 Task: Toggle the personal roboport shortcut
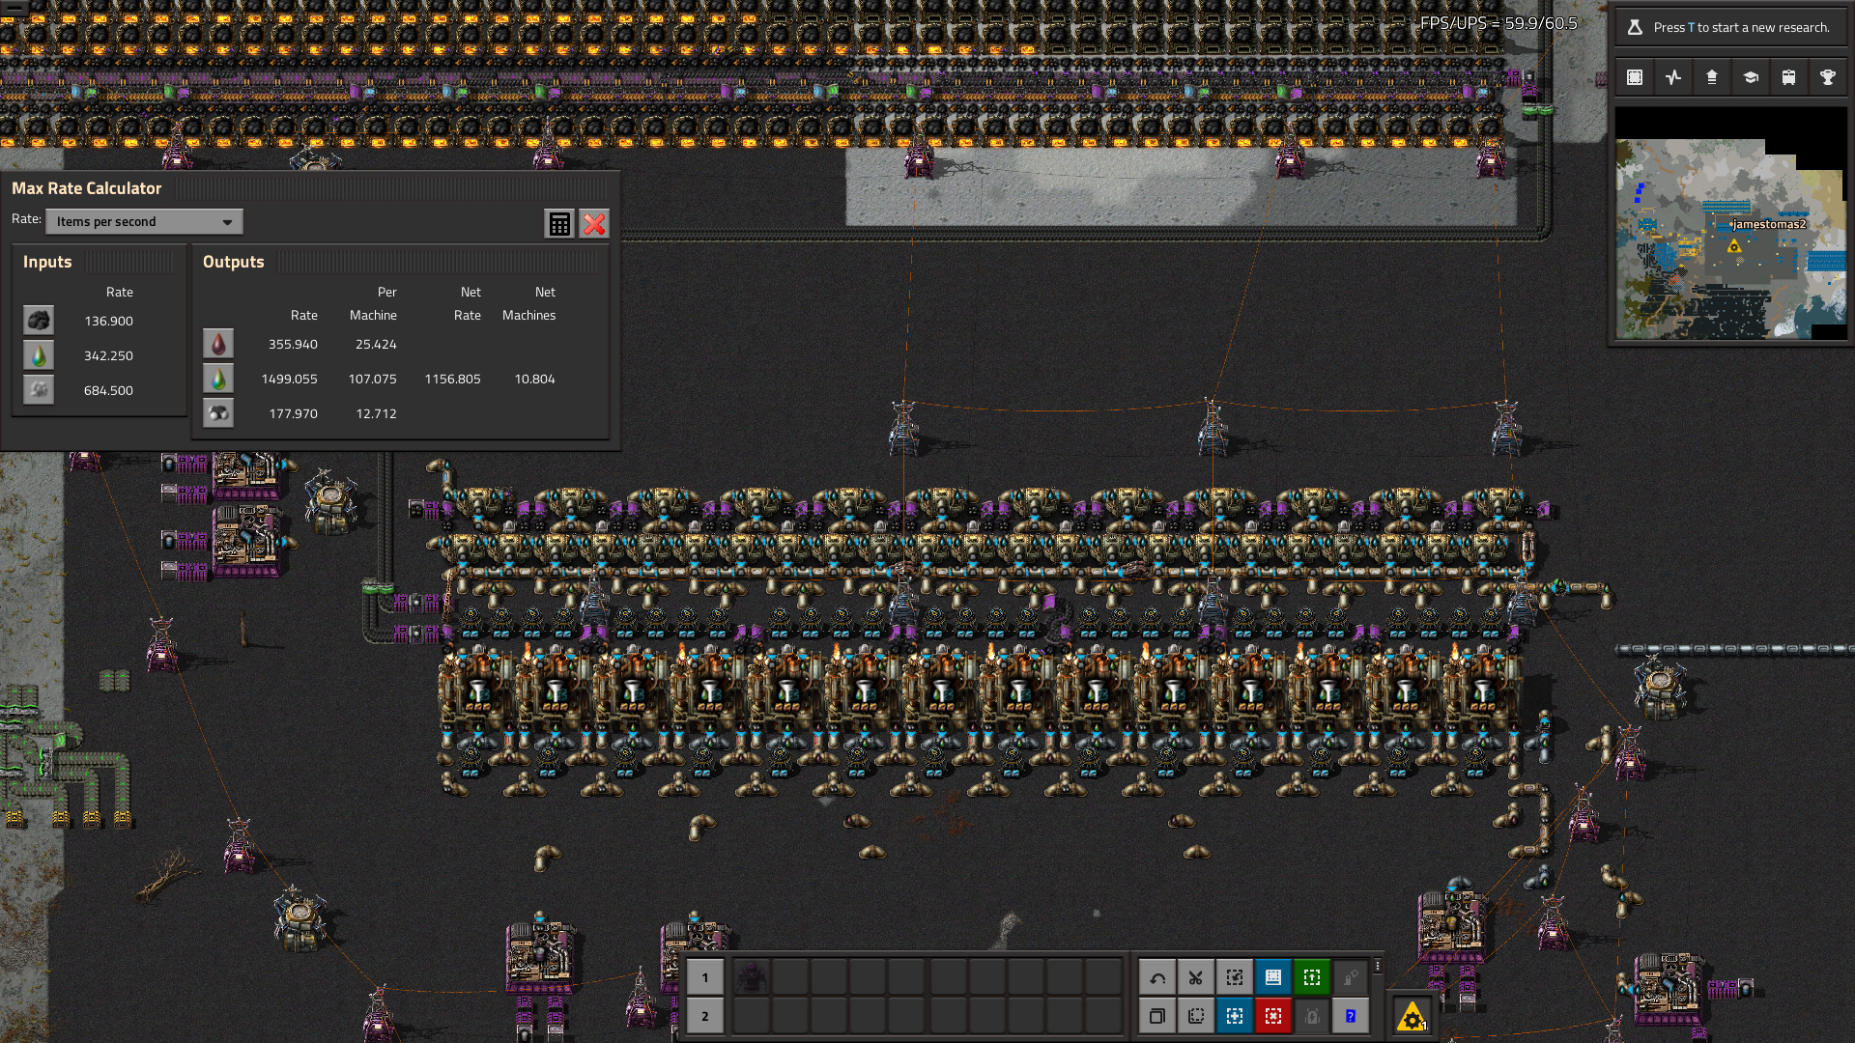(1351, 977)
